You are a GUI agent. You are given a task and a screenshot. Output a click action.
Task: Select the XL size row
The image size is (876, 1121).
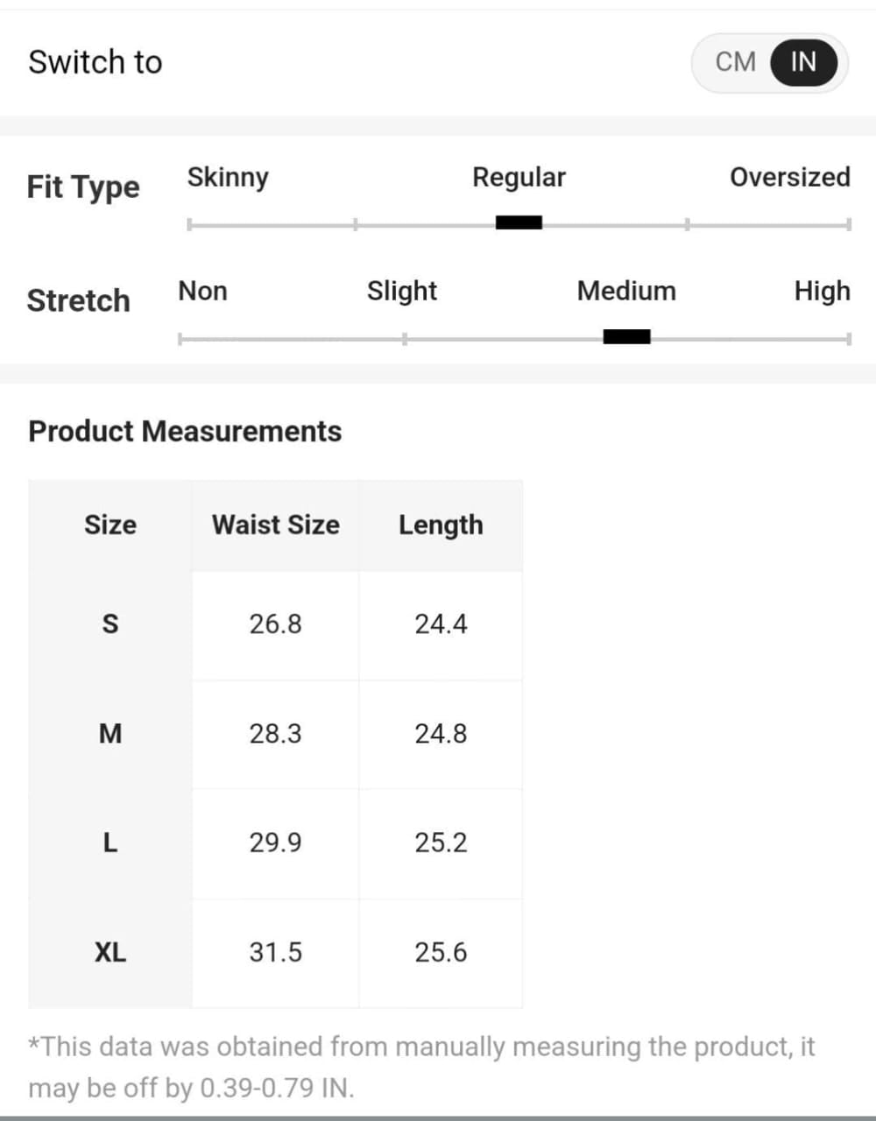(110, 952)
